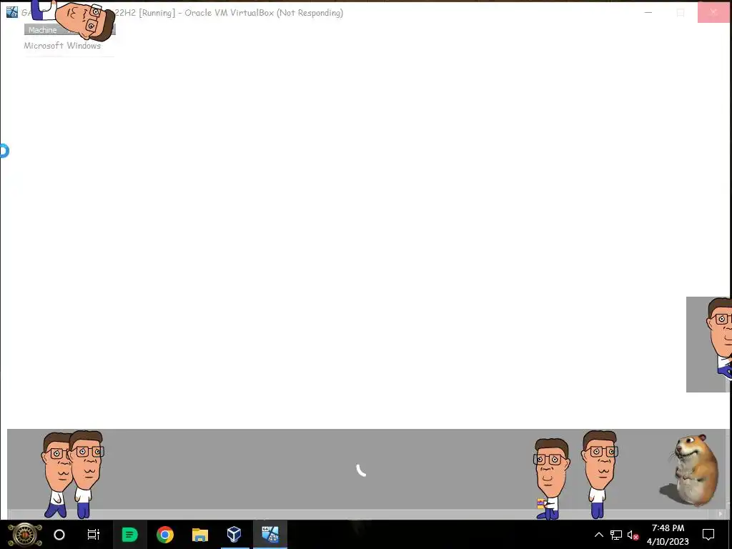Open the Start menu with the custom orb
The width and height of the screenshot is (732, 549).
(25, 535)
